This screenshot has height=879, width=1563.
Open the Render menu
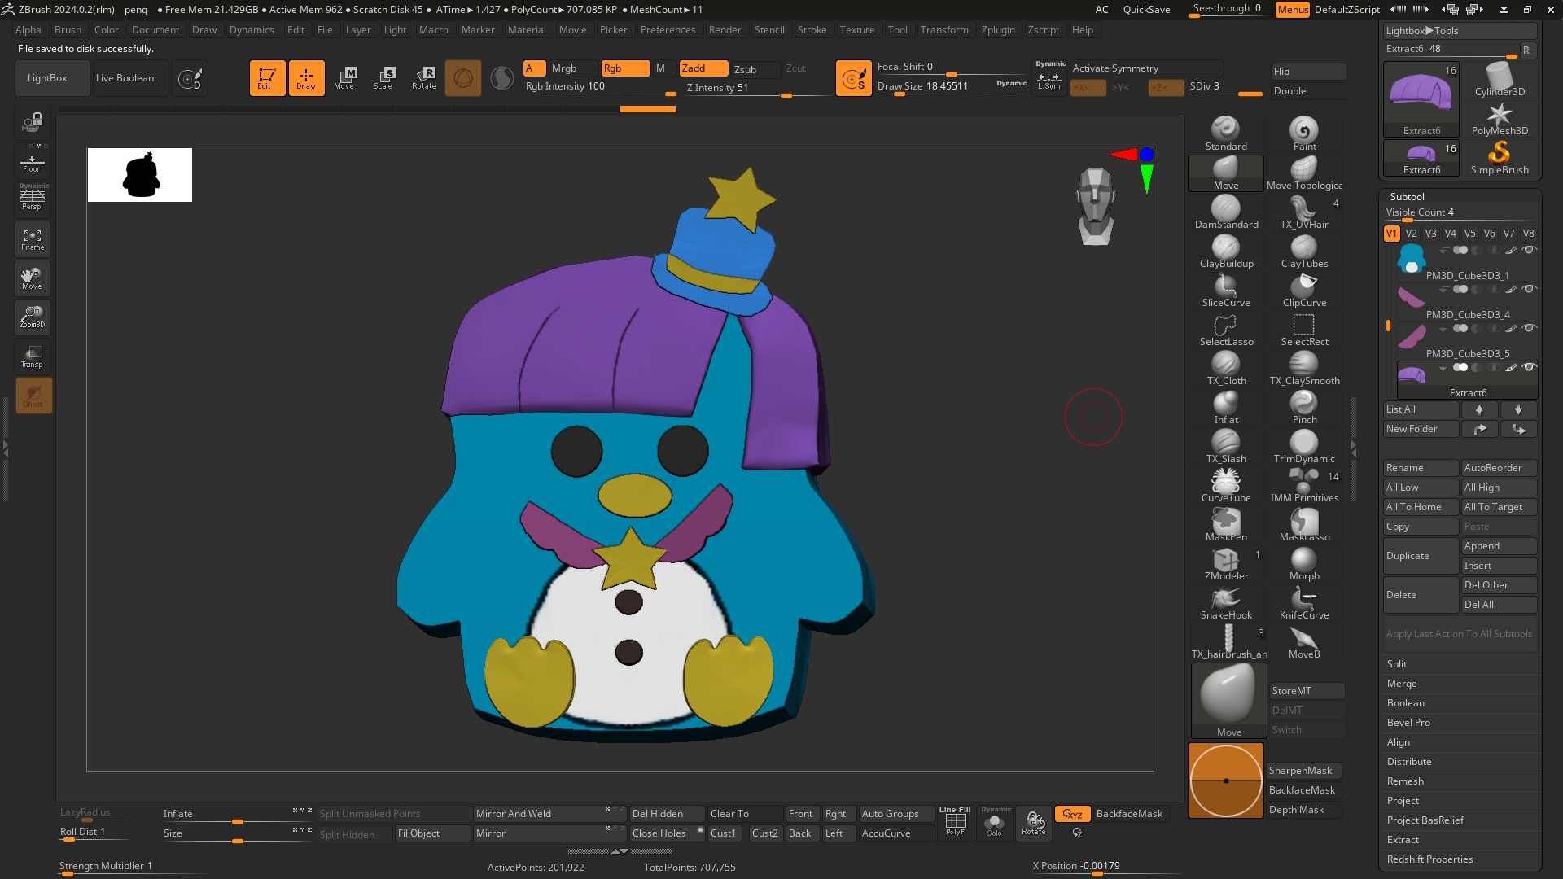coord(725,30)
